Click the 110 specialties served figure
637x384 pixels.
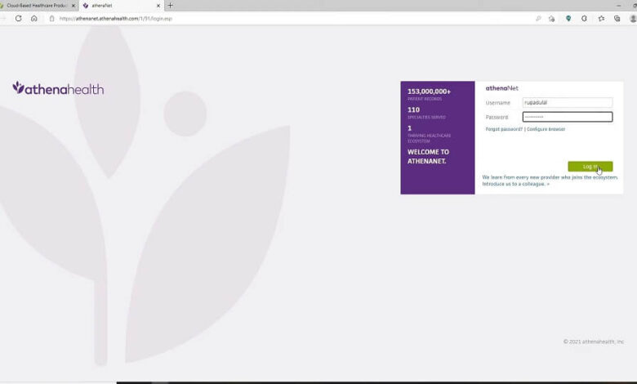[413, 109]
